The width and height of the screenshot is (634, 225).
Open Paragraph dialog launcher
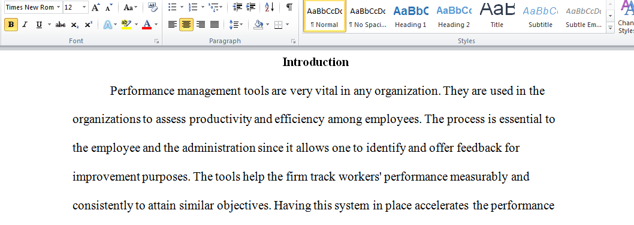[294, 41]
